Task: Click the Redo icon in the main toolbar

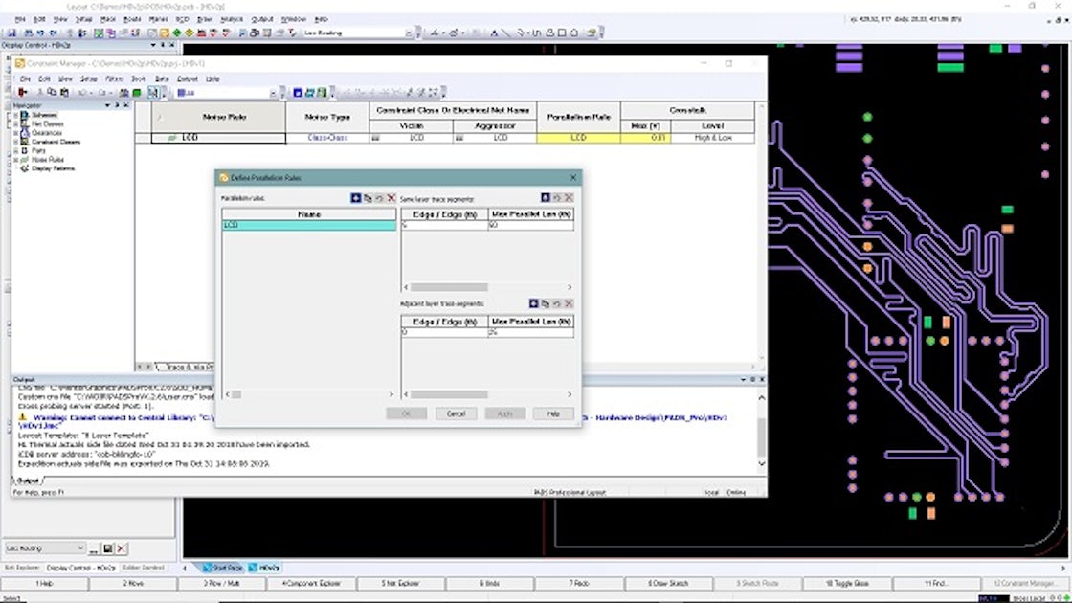Action: (52, 32)
